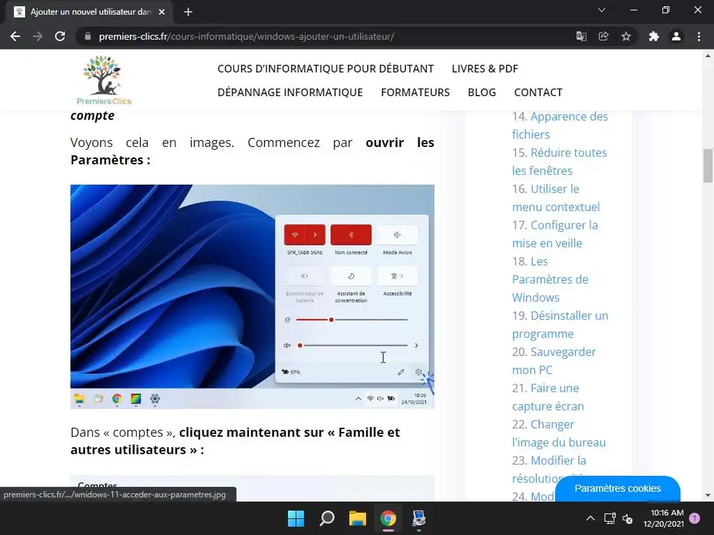714x535 pixels.
Task: Open the Formateurs menu item
Action: point(416,93)
